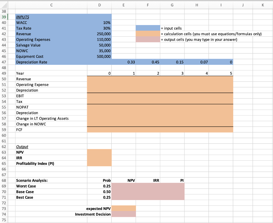This screenshot has height=223, width=273.
Task: Select the Base Case probability 0.50 cell
Action: pos(99,192)
